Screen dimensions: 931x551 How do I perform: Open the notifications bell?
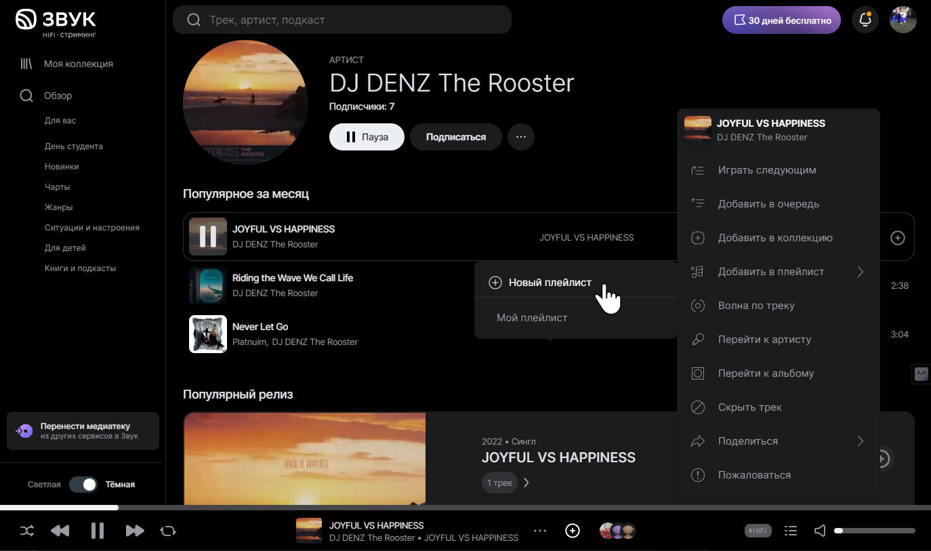point(865,20)
